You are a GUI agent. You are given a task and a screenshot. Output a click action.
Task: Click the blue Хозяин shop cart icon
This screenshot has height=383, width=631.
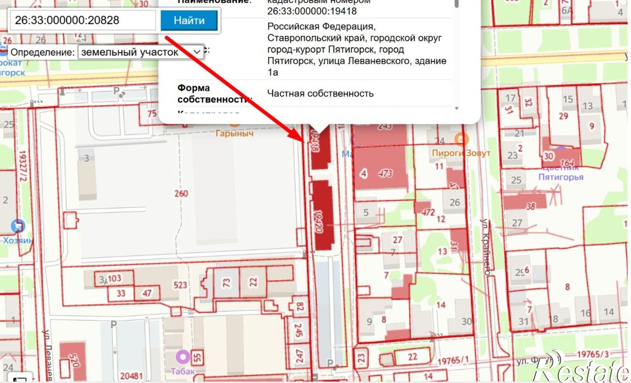[x=18, y=226]
